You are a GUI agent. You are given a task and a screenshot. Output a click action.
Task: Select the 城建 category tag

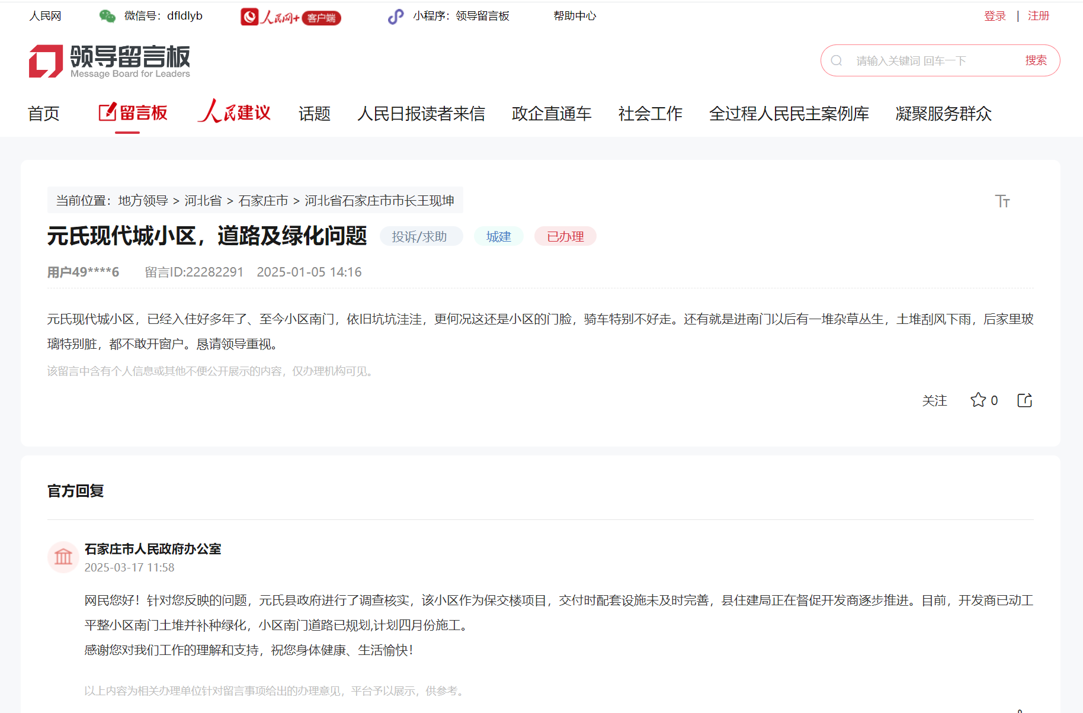pos(498,236)
